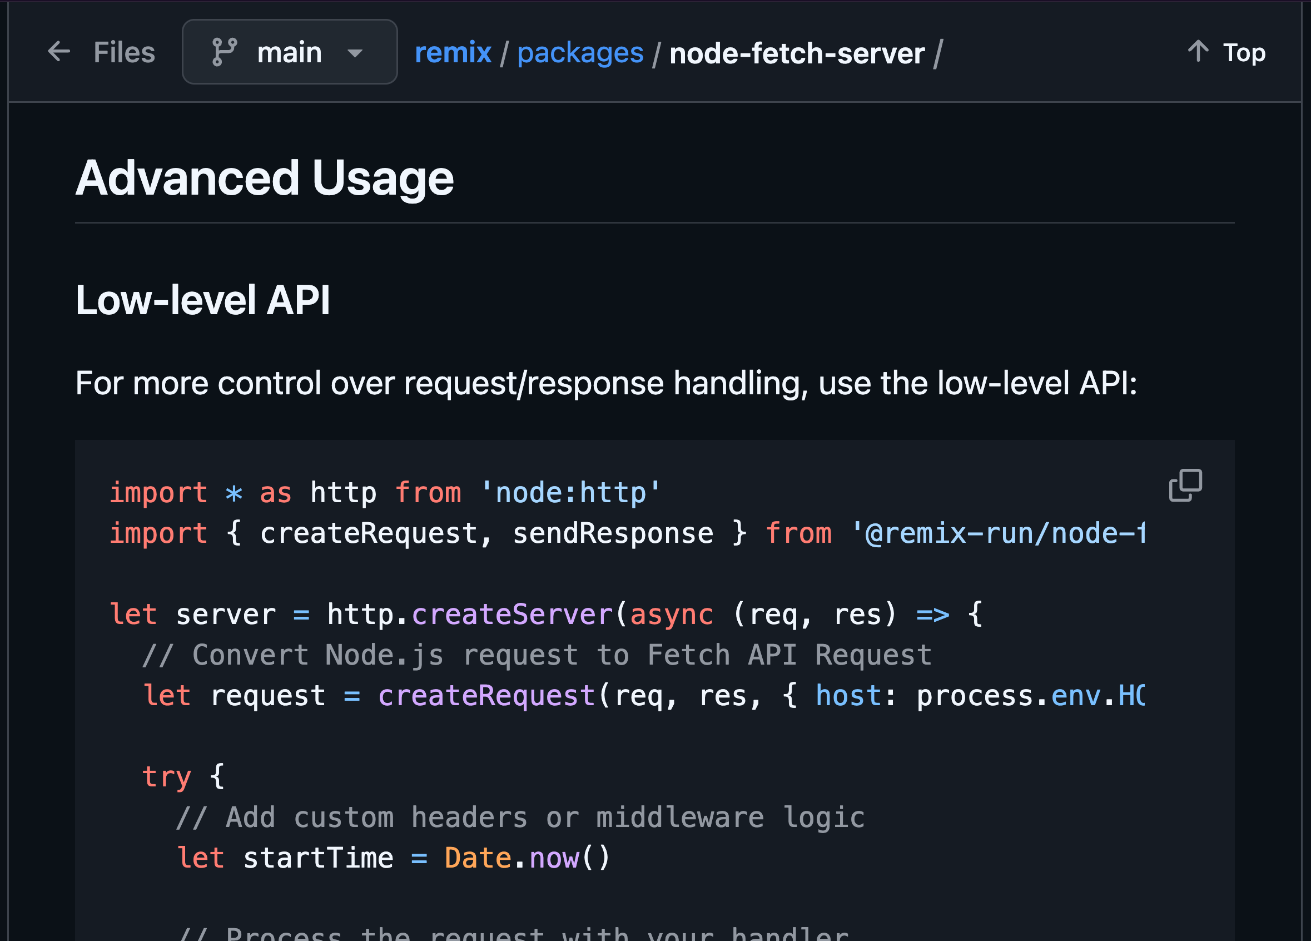This screenshot has width=1311, height=941.
Task: Click the Convert Node.js request comment
Action: tap(537, 655)
